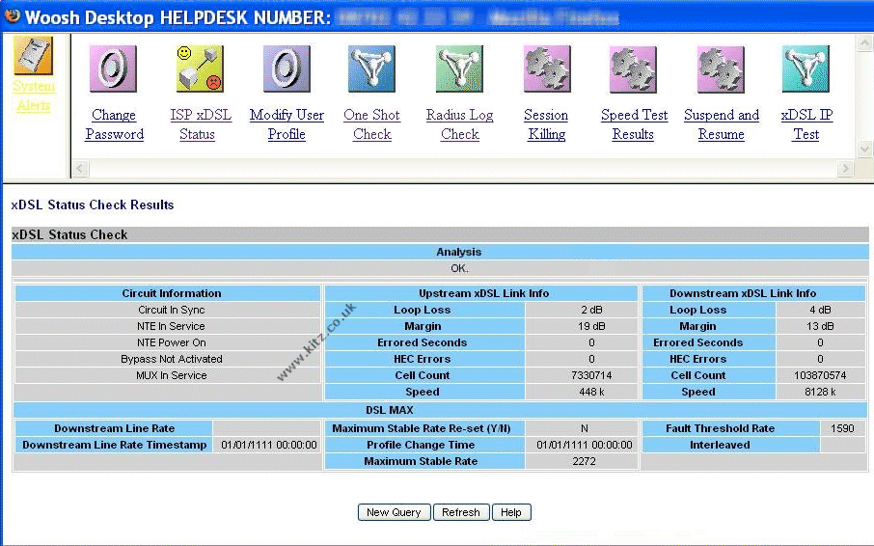Select the xDSL IP Test icon
This screenshot has width=874, height=546.
pyautogui.click(x=806, y=69)
